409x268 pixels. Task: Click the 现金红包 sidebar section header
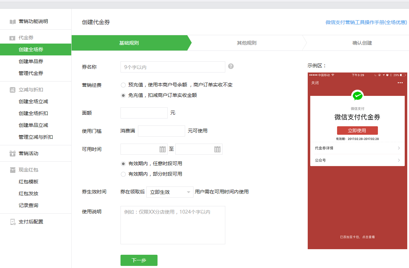(x=28, y=170)
